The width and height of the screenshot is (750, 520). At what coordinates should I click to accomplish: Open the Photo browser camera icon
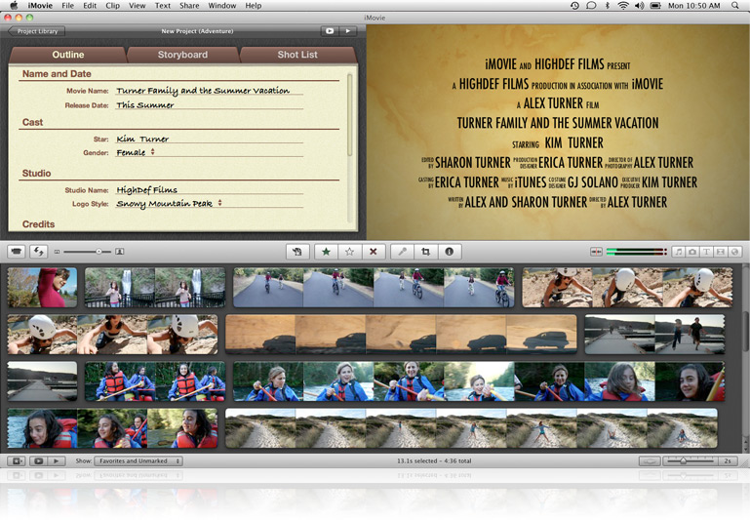pyautogui.click(x=692, y=252)
